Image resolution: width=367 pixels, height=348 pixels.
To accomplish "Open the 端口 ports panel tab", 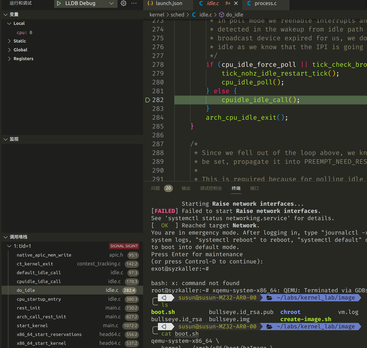I will tap(254, 188).
